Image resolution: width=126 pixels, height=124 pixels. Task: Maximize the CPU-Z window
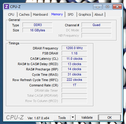[x=107, y=7]
